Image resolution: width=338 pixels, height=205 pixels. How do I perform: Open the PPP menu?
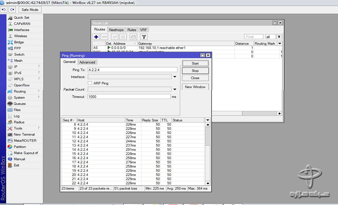[x=17, y=48]
